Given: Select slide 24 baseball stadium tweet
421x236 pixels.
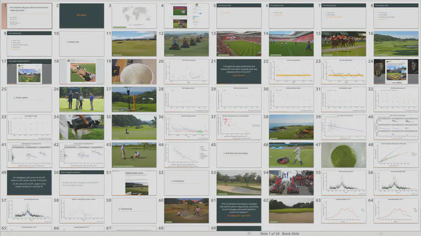Looking at the screenshot, I should point(396,71).
